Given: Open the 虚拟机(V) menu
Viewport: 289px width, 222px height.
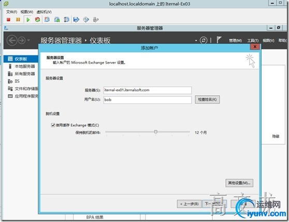Looking at the screenshot, I should click(44, 12).
